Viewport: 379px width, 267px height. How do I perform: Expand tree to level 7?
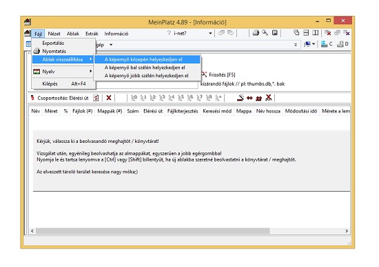point(200,98)
